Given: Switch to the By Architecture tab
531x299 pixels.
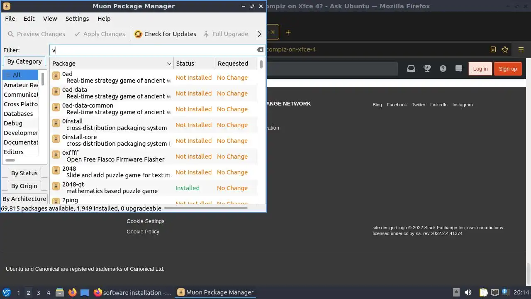Looking at the screenshot, I should 24,199.
